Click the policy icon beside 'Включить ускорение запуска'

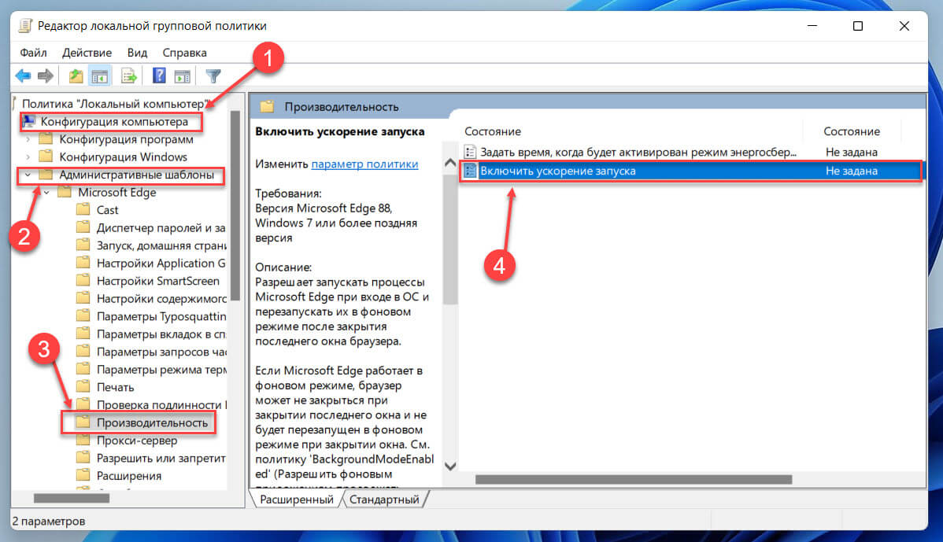click(471, 171)
